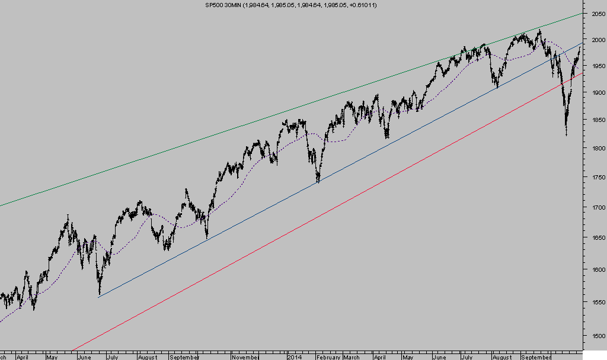Viewport: 607px width, 360px height.
Task: Click the November label on time axis
Action: pos(245,357)
